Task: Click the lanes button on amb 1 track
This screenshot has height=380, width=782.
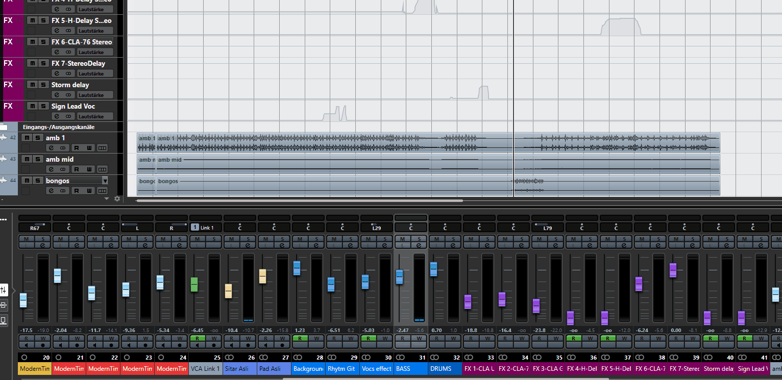Action: click(x=103, y=148)
